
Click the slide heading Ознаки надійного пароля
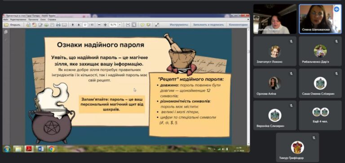click(101, 45)
